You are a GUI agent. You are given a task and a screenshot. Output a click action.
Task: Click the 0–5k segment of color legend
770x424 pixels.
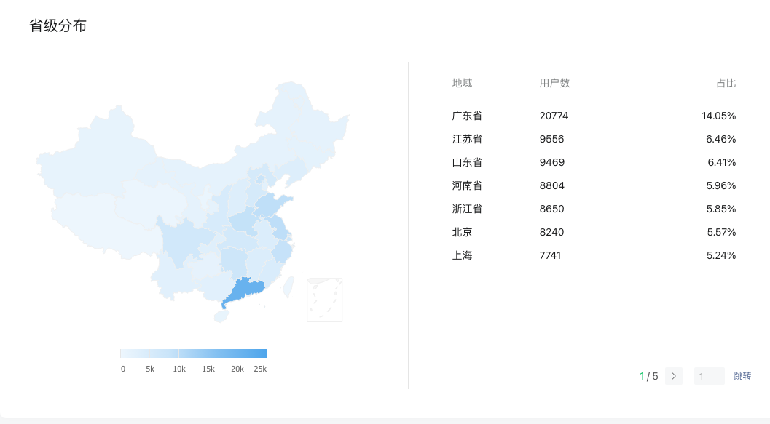[135, 353]
